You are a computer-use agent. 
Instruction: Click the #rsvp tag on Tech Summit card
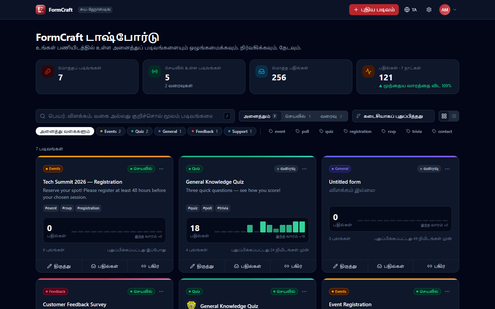67,208
